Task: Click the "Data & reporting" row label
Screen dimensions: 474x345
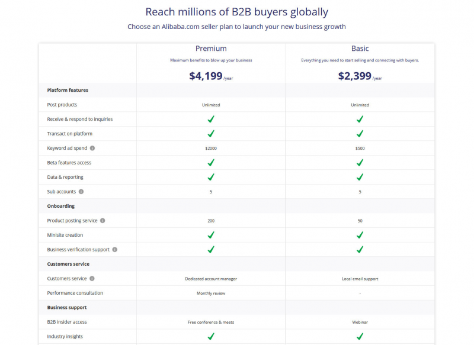Action: [x=65, y=177]
